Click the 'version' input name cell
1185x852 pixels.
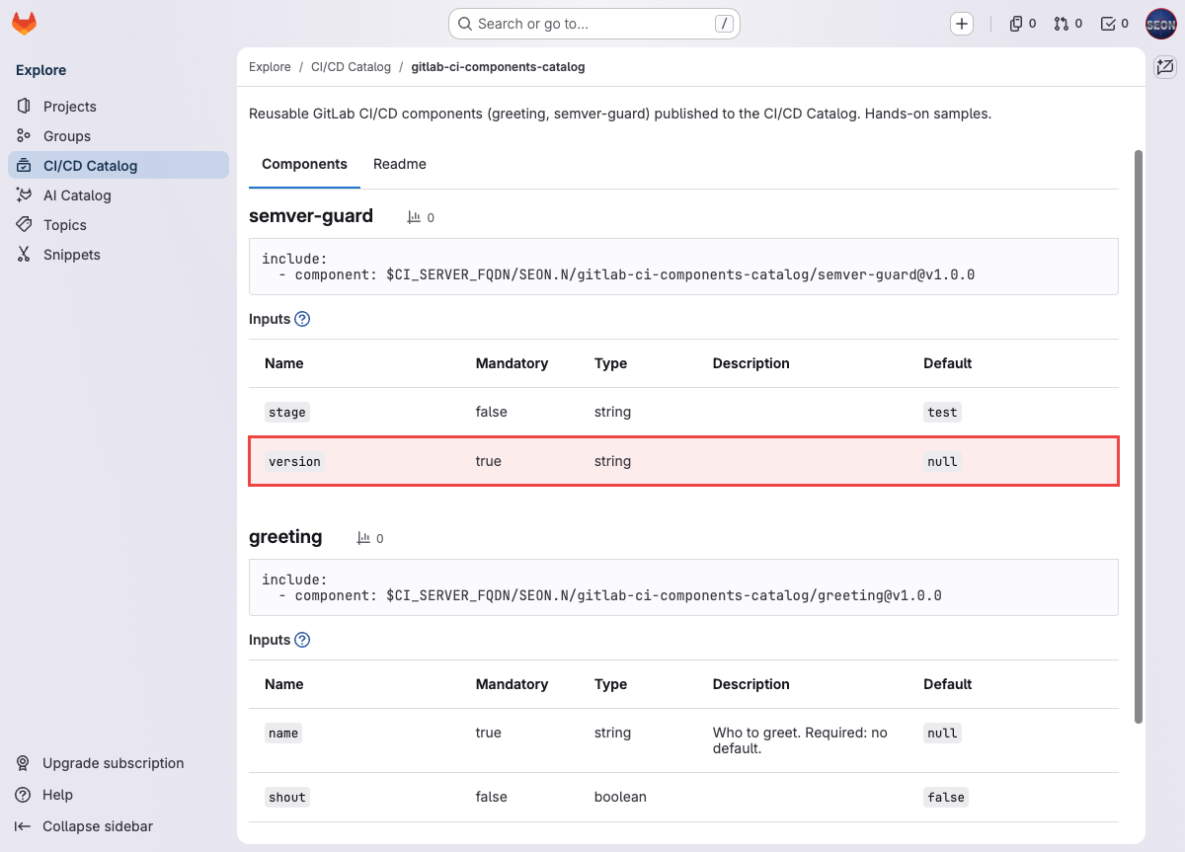[x=295, y=461]
